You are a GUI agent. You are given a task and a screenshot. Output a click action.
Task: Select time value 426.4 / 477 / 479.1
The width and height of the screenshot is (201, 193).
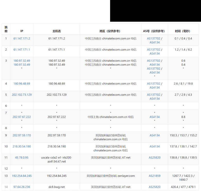(183, 187)
